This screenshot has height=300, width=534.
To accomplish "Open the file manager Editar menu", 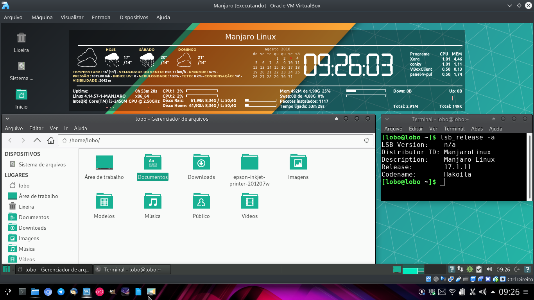I will coord(36,128).
